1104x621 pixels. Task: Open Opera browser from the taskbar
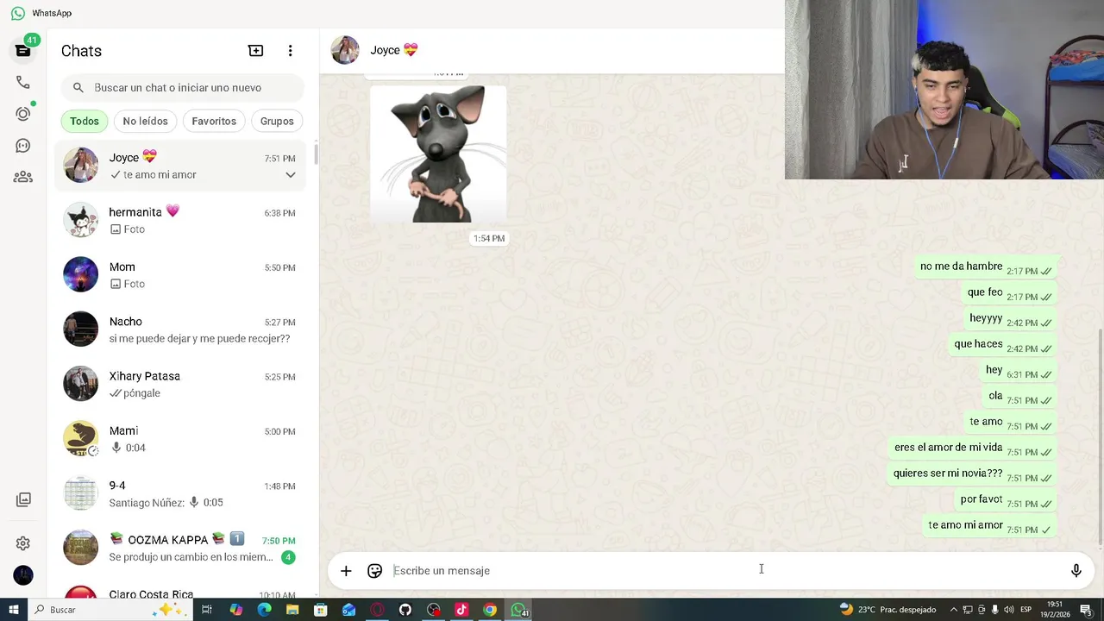[x=377, y=610]
